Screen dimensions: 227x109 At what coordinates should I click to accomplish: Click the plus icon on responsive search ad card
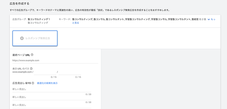pos(22,38)
